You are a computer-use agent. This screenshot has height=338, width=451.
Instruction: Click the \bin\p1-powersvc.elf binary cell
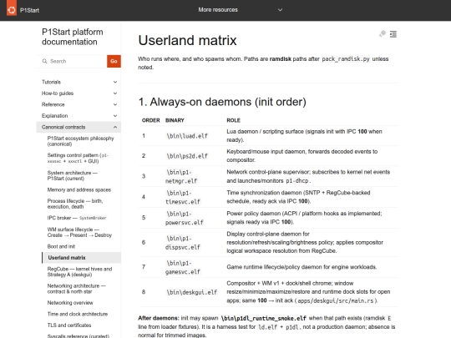click(x=185, y=218)
